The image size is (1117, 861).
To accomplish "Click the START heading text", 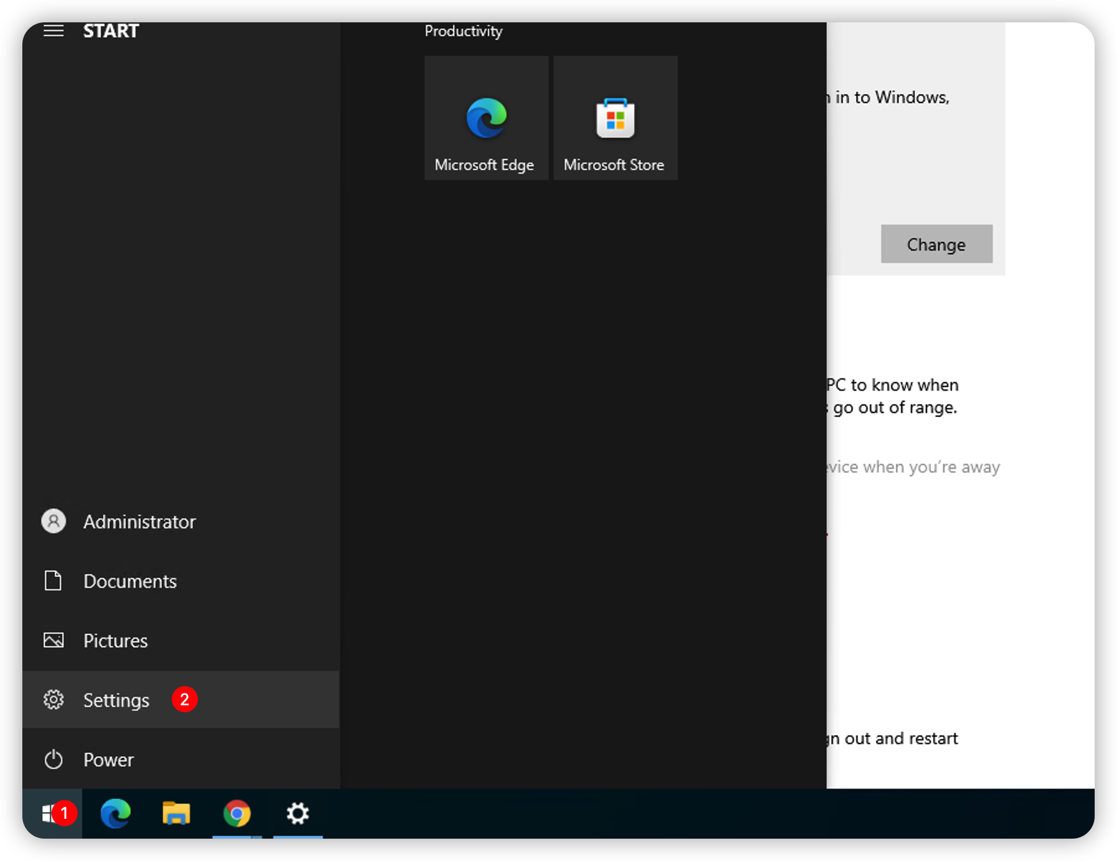I will pos(111,31).
